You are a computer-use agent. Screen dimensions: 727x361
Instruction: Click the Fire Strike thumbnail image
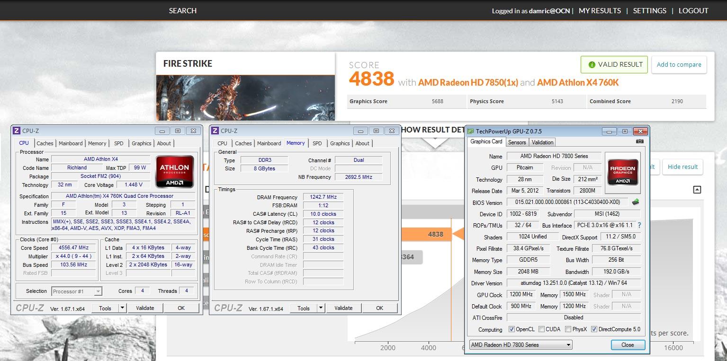tap(245, 97)
